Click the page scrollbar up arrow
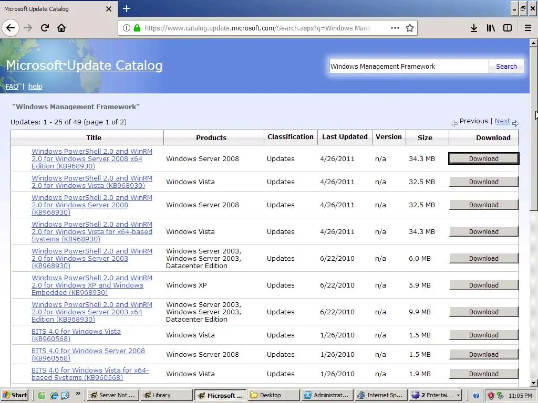 point(533,43)
